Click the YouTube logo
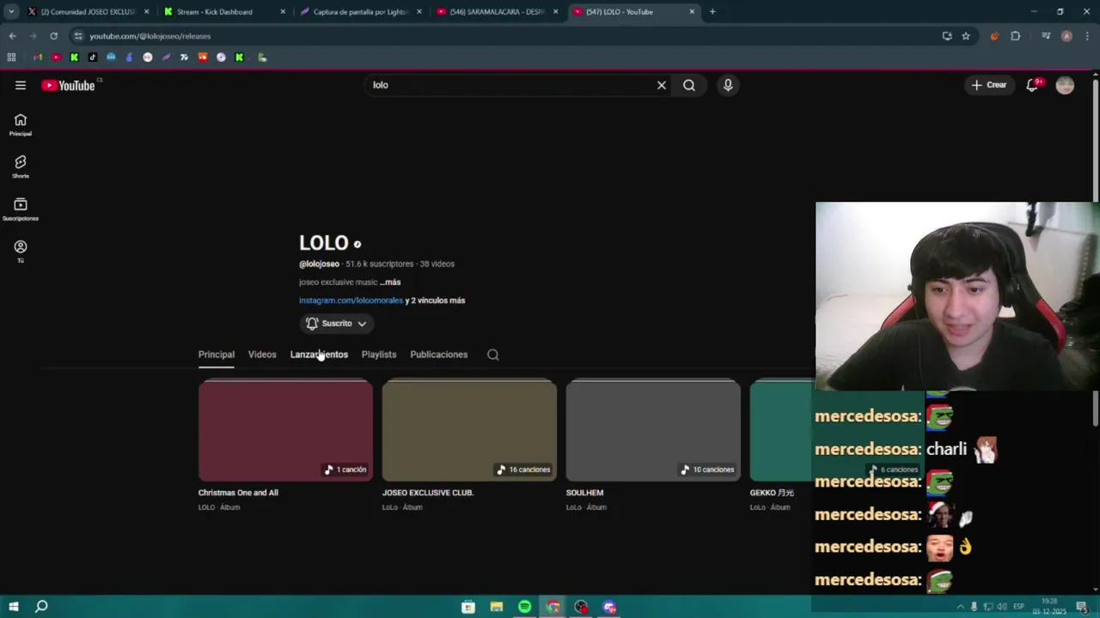The image size is (1100, 618). 68,85
